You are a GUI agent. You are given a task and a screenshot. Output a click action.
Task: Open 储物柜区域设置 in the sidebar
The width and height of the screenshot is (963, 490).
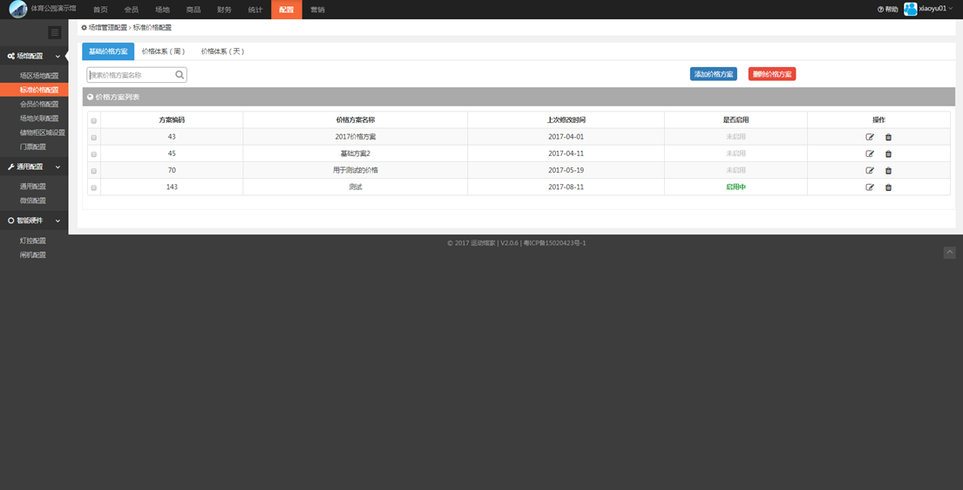43,133
